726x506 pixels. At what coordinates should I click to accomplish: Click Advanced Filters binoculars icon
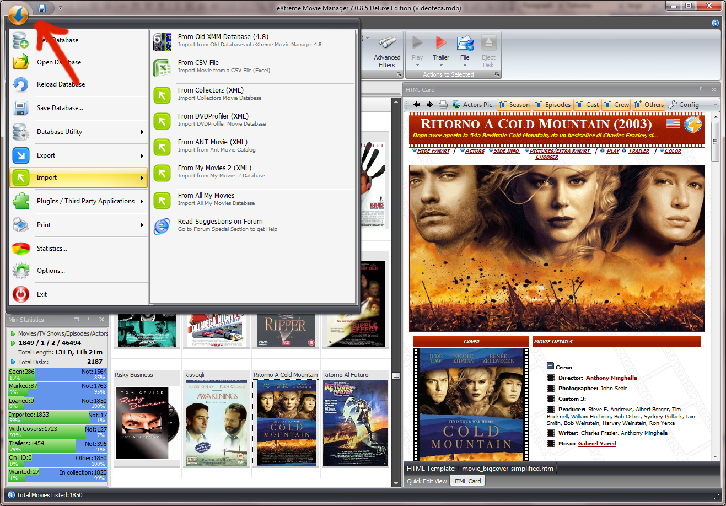pyautogui.click(x=388, y=43)
